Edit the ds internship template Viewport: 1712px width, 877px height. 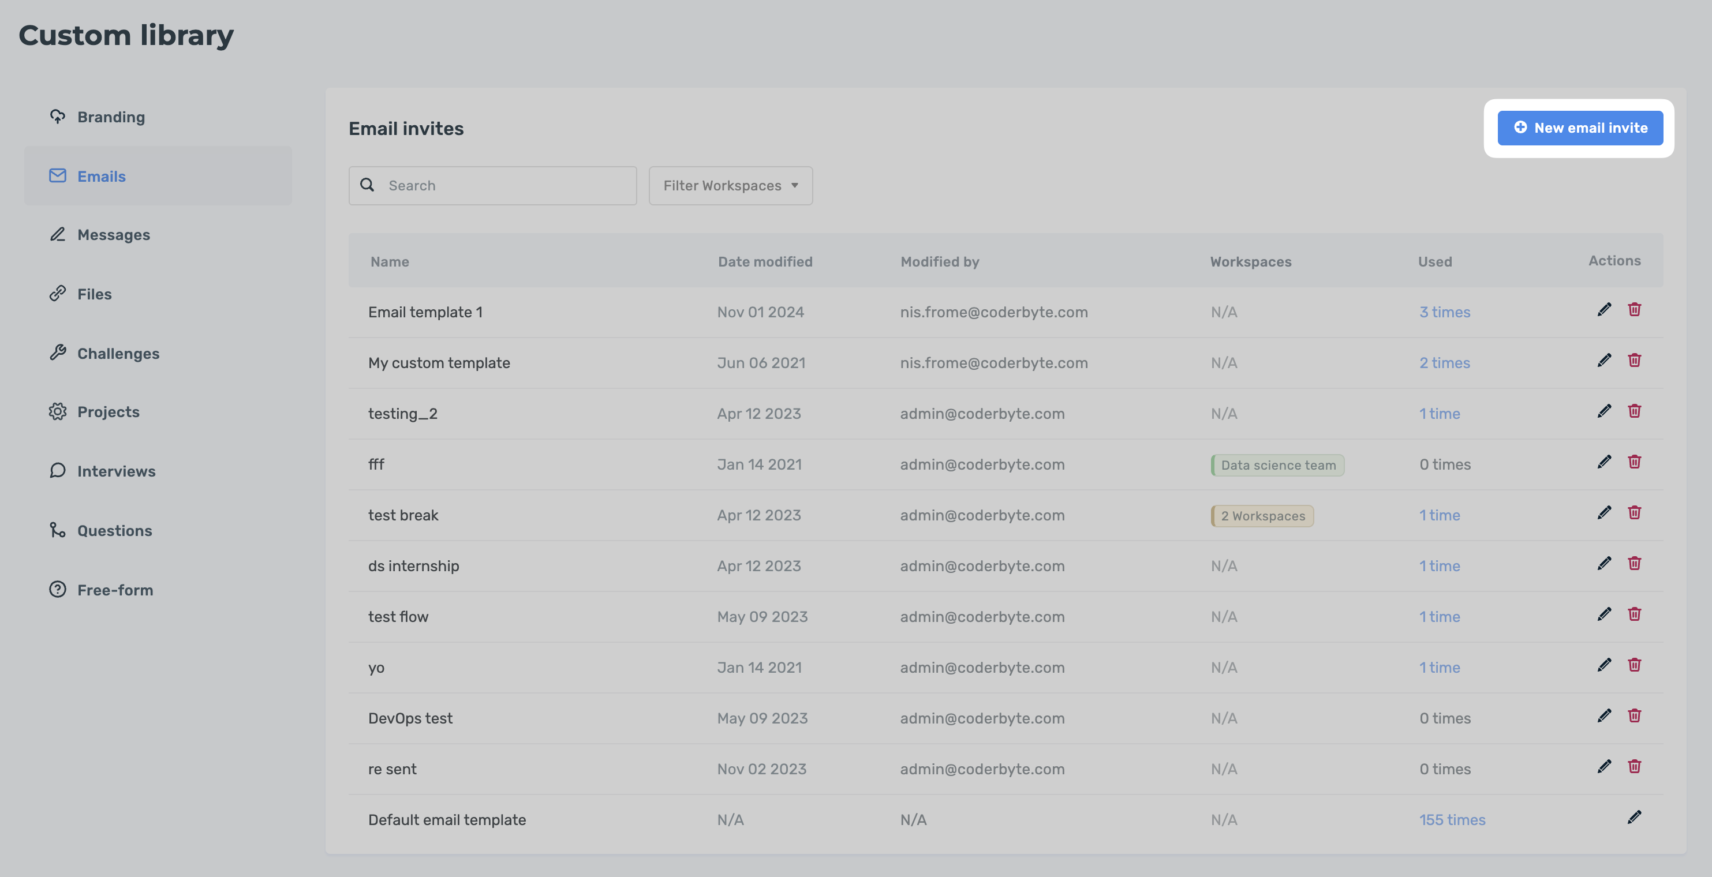tap(1603, 563)
